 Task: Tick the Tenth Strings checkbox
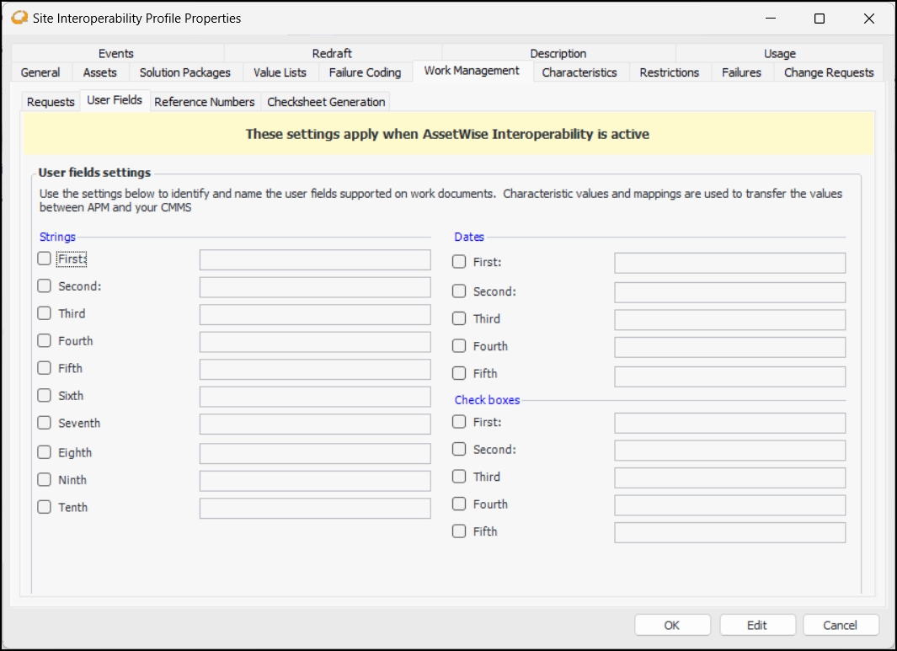pyautogui.click(x=45, y=507)
